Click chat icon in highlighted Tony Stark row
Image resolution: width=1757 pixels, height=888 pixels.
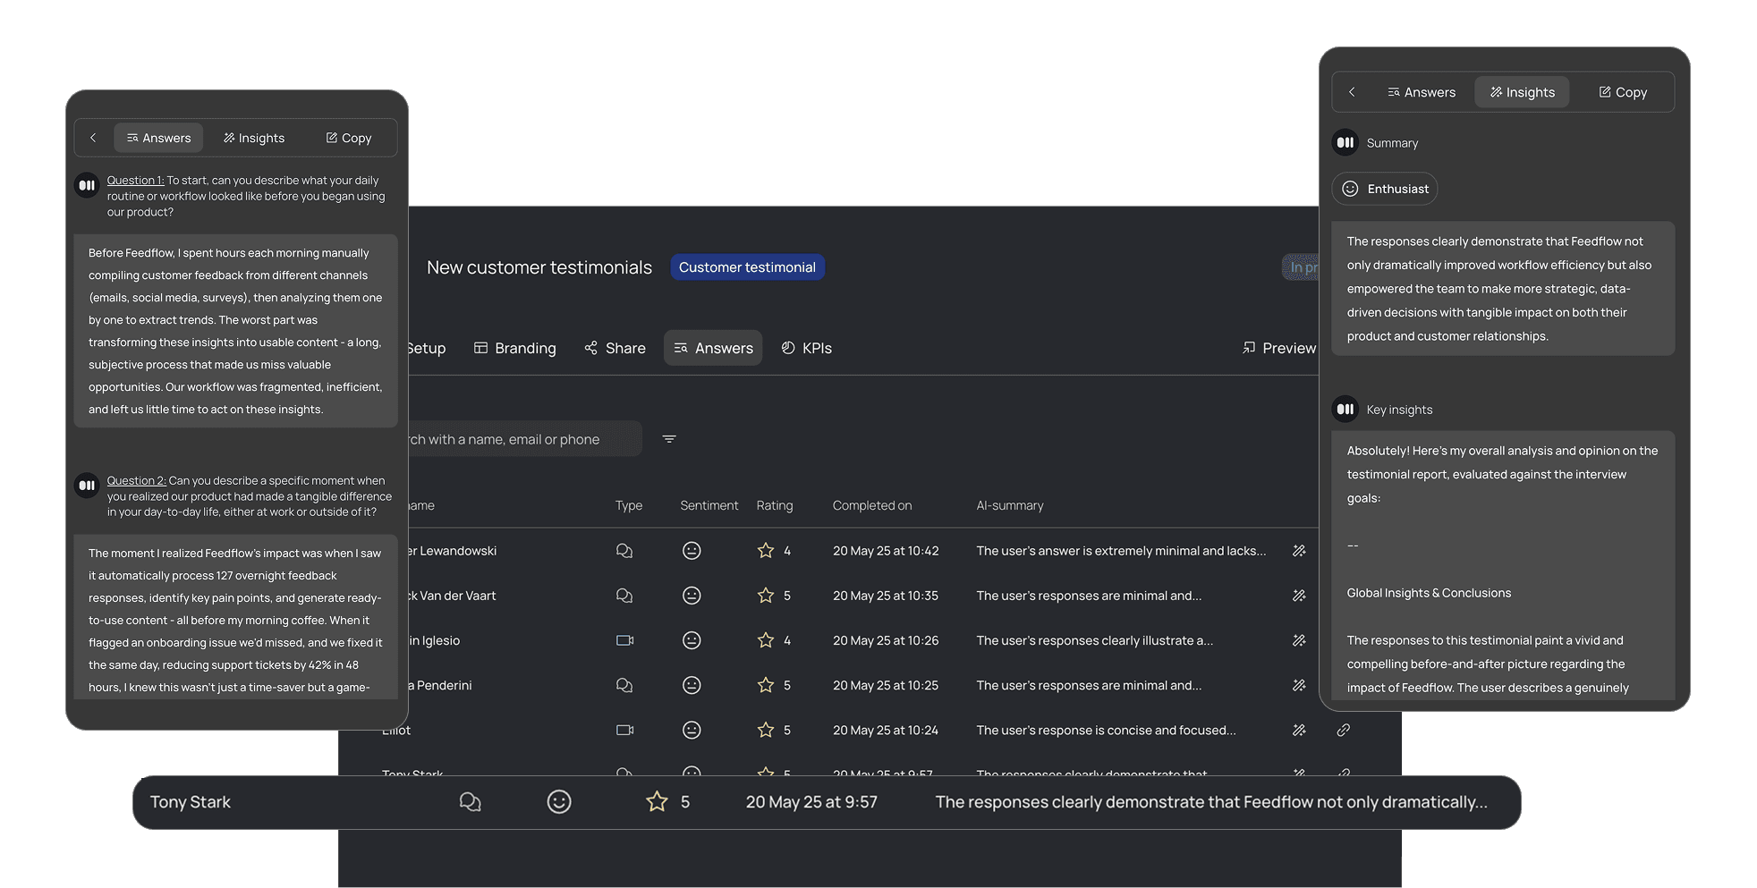(x=470, y=802)
